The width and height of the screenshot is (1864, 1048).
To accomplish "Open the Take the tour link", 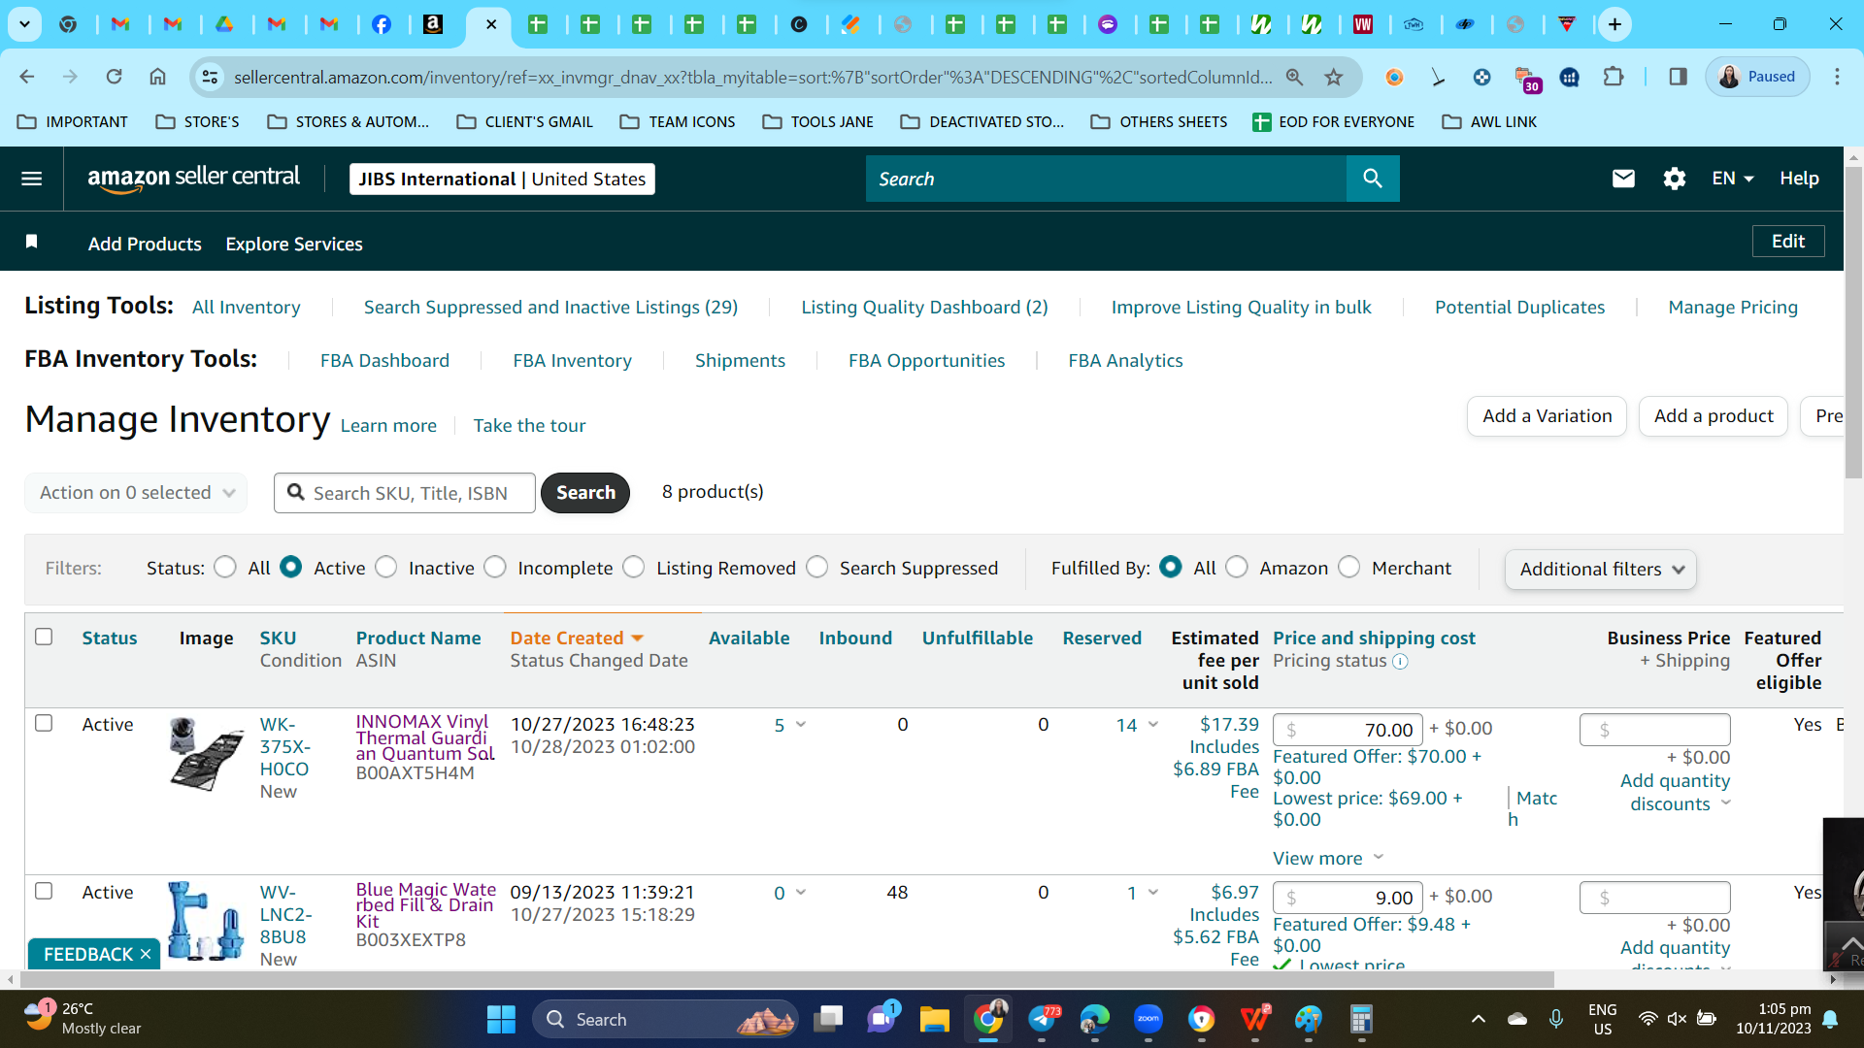I will pyautogui.click(x=529, y=425).
